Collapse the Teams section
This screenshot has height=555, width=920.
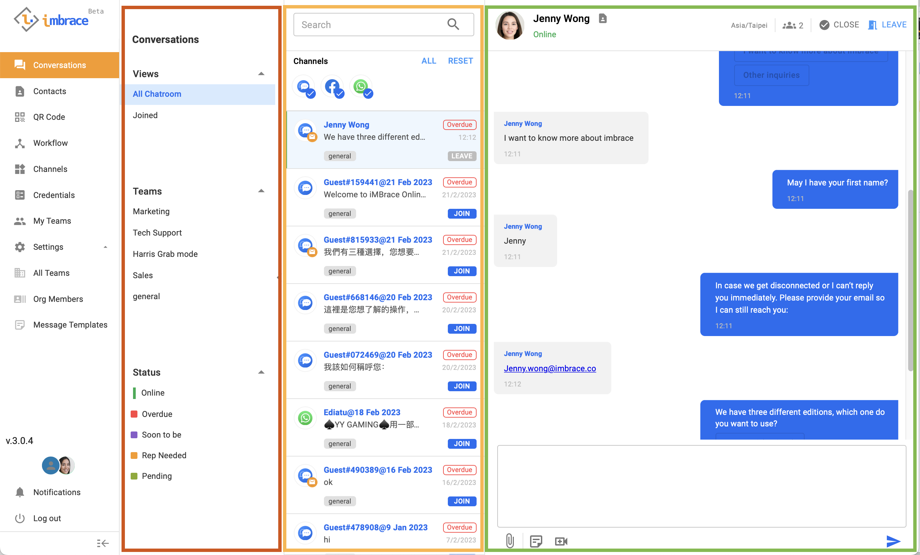click(261, 191)
